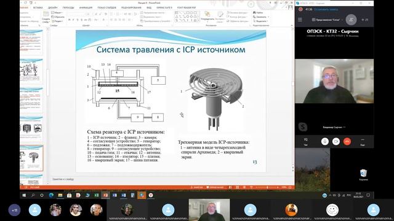Toggle underline formatting in the ribbon

(78, 20)
